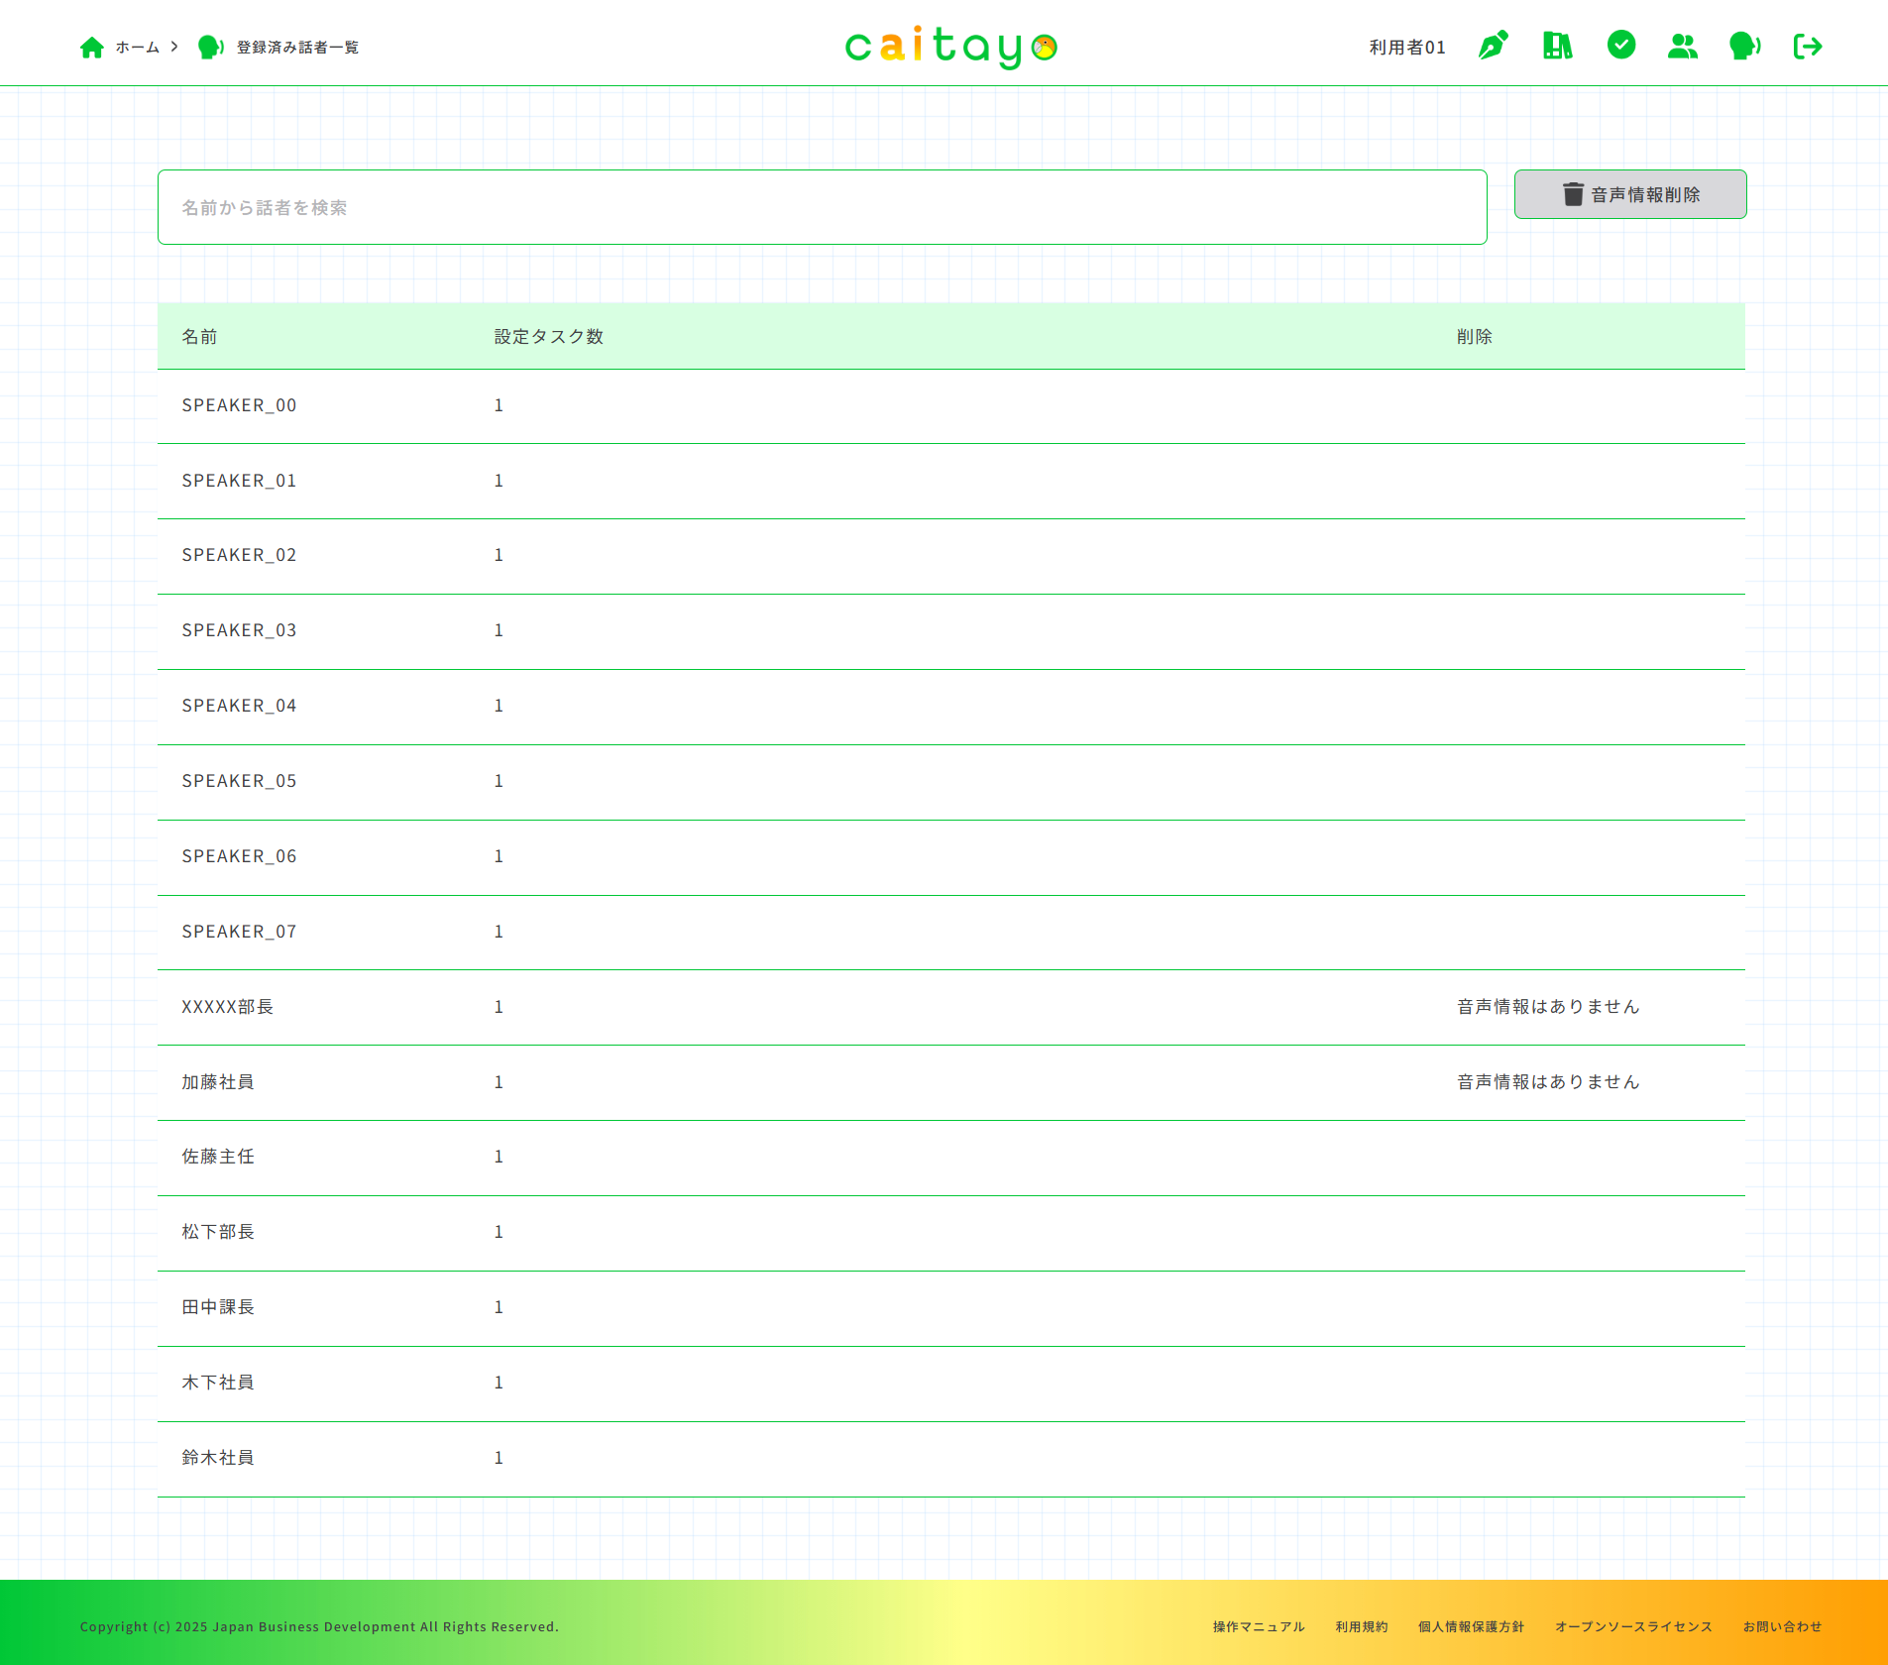
Task: Click the home icon in breadcrumb
Action: (x=91, y=48)
